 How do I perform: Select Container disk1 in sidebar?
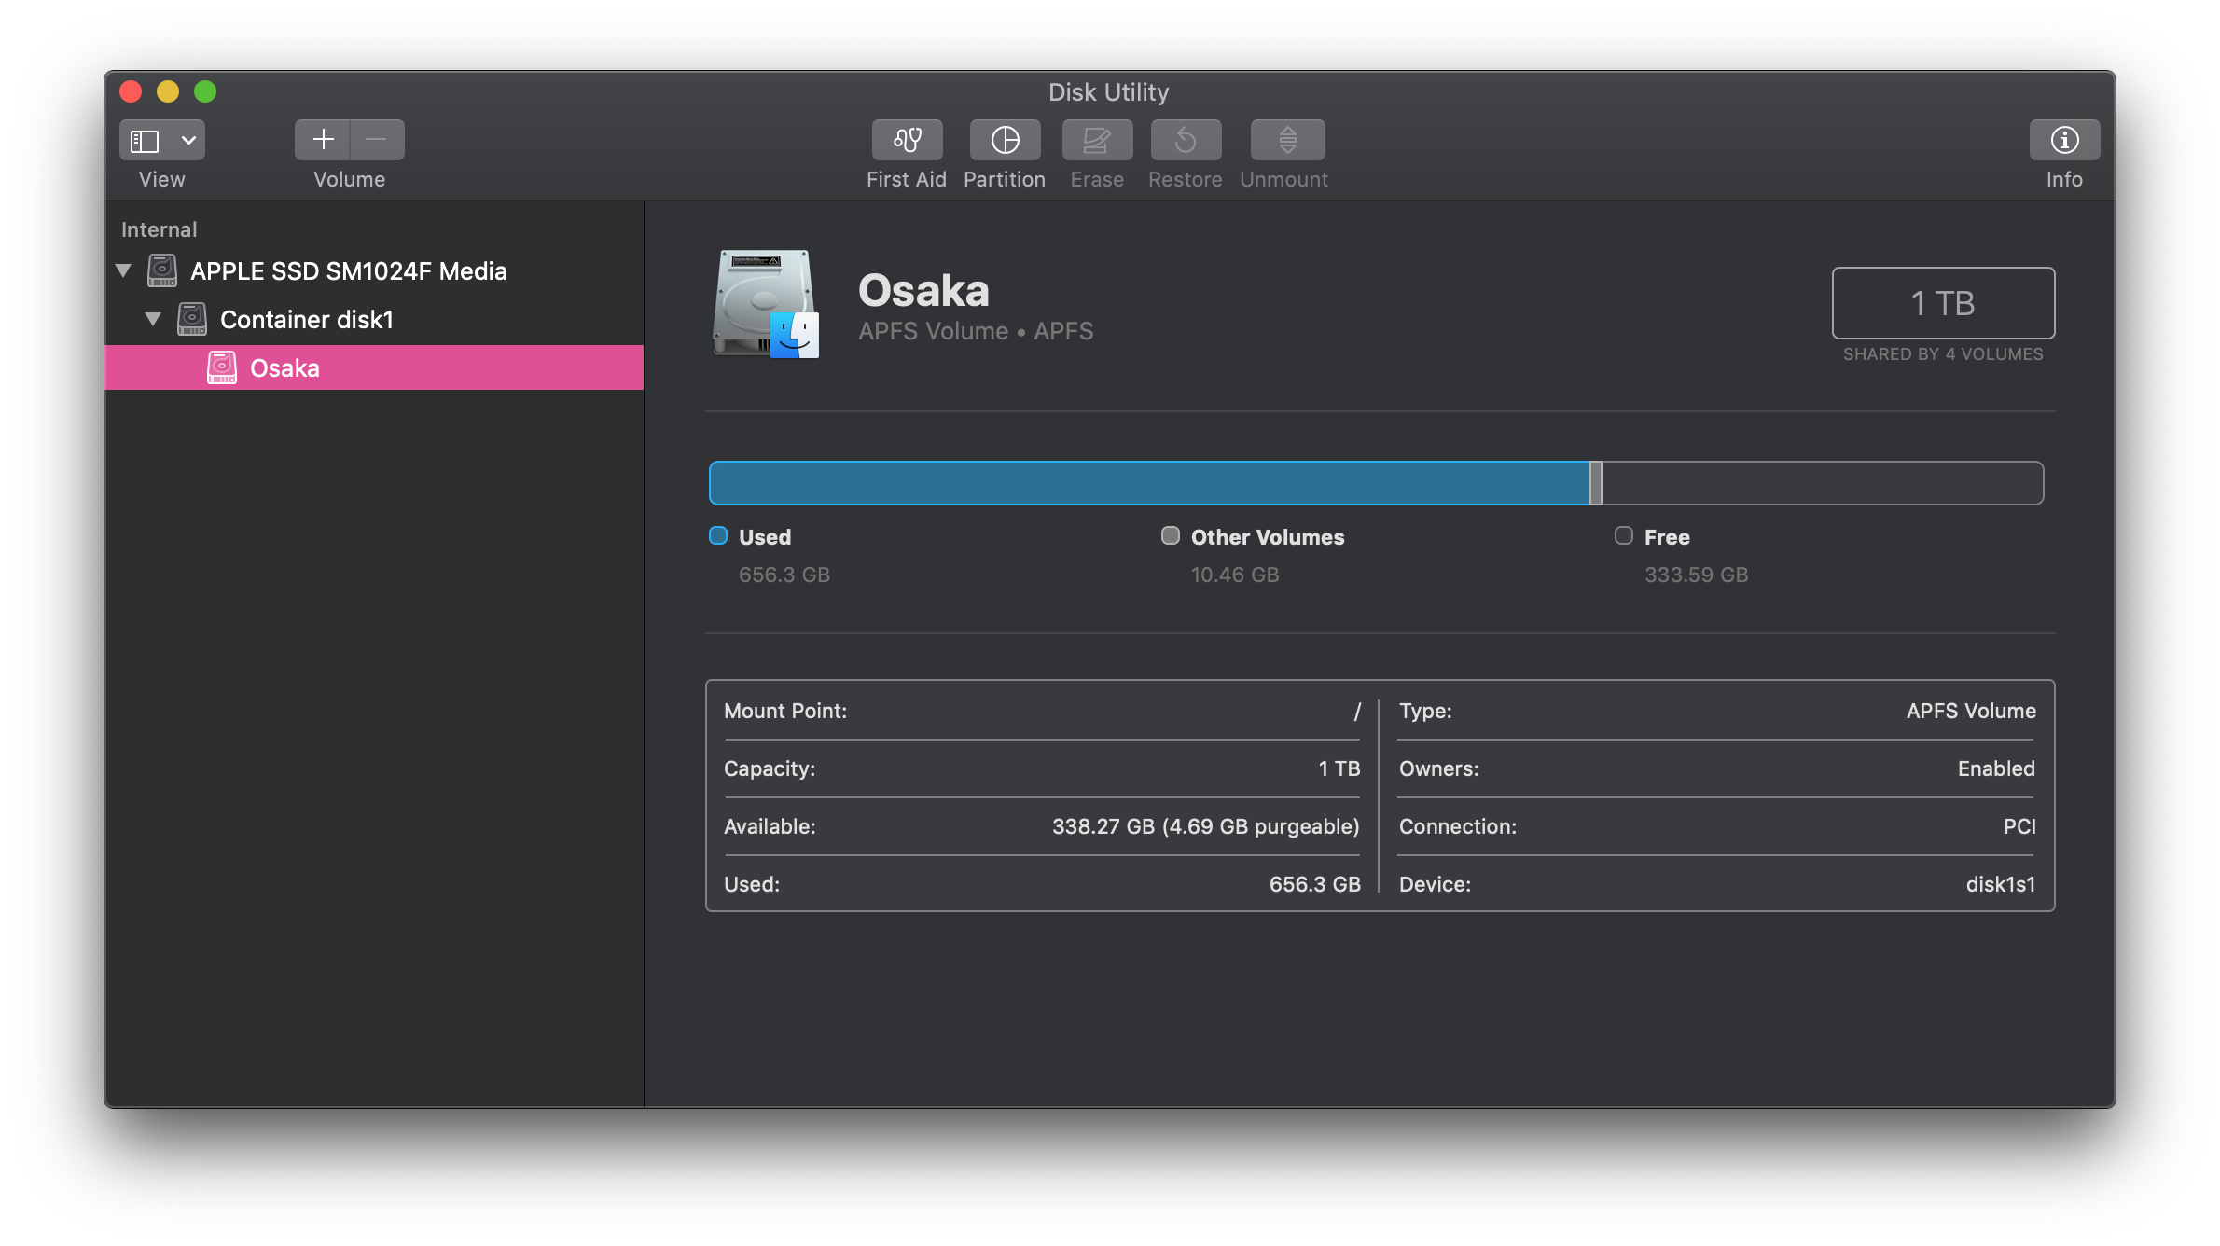[306, 320]
